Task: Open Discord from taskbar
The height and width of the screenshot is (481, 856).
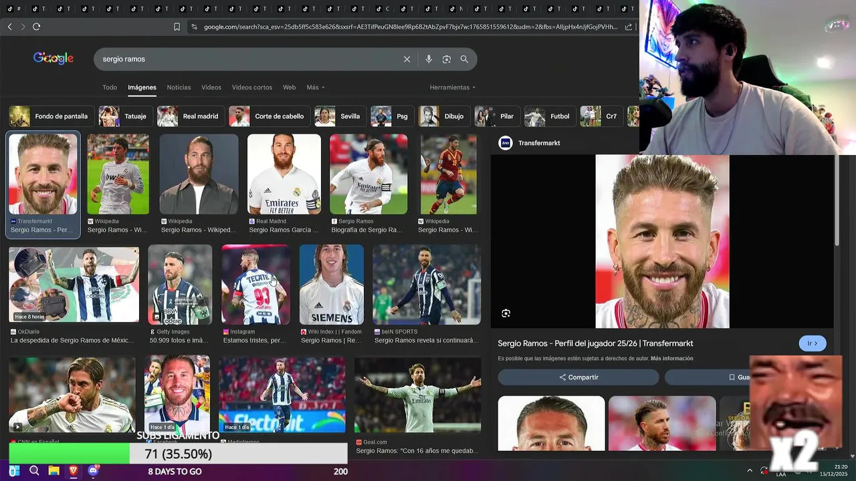Action: (93, 471)
